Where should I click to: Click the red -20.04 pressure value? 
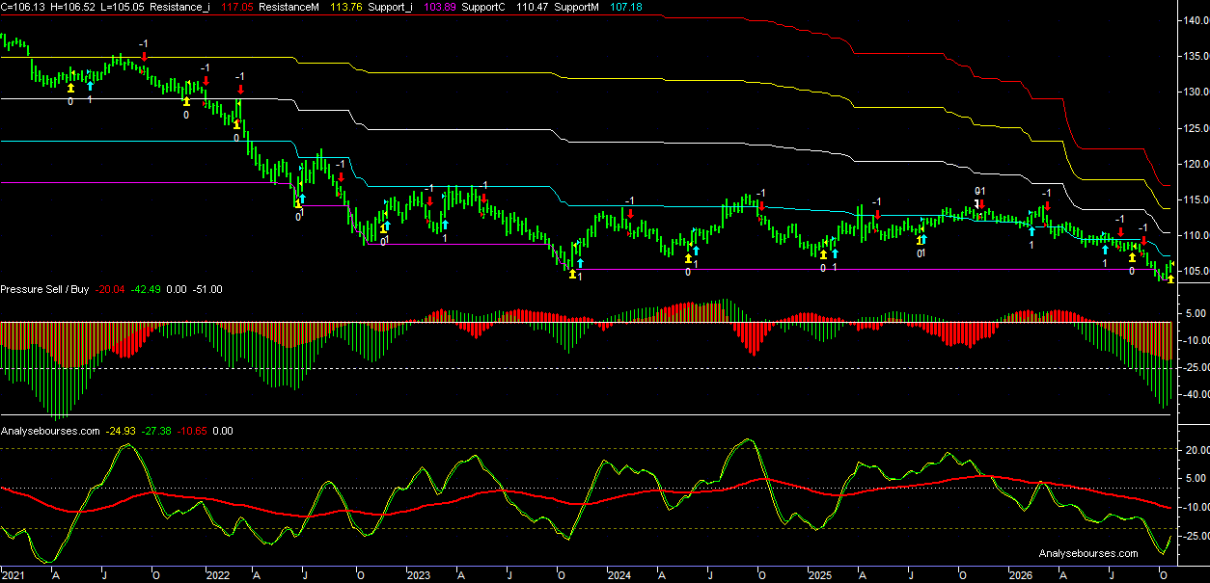pos(112,289)
